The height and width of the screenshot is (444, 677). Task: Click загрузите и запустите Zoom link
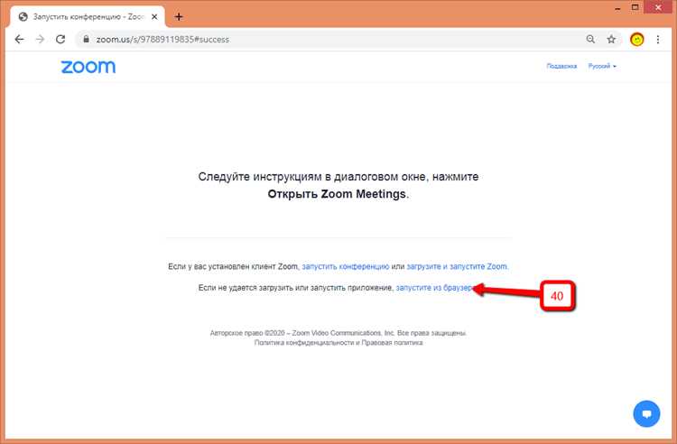click(458, 266)
